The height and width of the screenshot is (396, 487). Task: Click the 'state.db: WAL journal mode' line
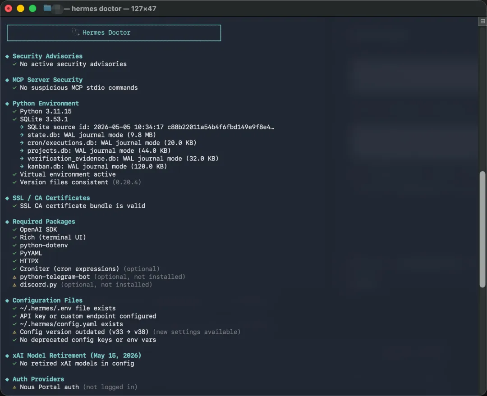pyautogui.click(x=92, y=135)
